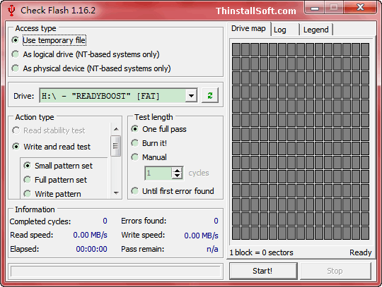Screen dimensions: 382x287
Task: Switch to the Log tab
Action: click(285, 30)
